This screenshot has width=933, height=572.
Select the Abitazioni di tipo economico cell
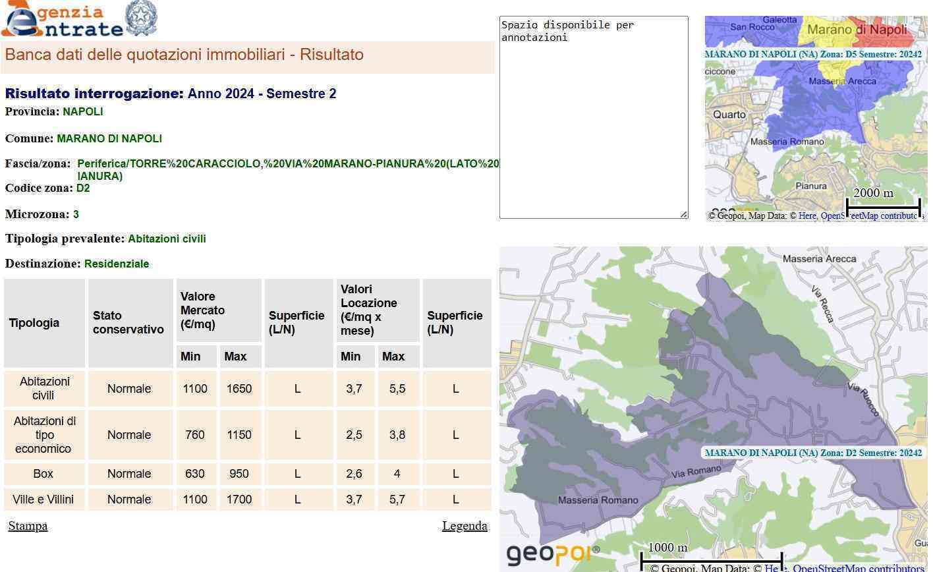pyautogui.click(x=44, y=435)
